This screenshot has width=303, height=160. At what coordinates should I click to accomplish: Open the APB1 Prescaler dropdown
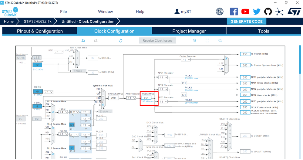tap(163, 77)
